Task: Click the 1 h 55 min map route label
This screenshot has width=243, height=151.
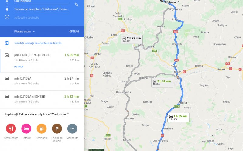Action: pyautogui.click(x=178, y=118)
